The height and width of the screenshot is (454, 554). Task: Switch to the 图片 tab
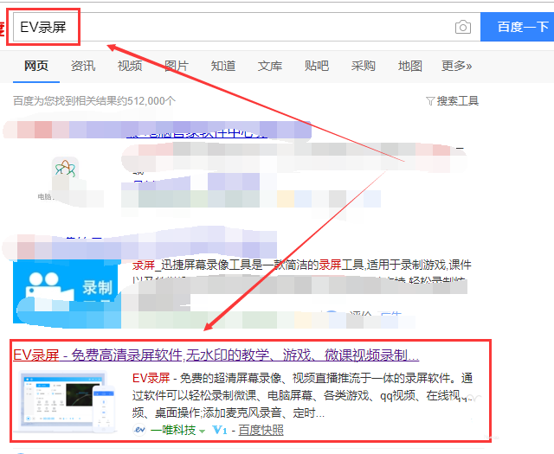pyautogui.click(x=177, y=66)
